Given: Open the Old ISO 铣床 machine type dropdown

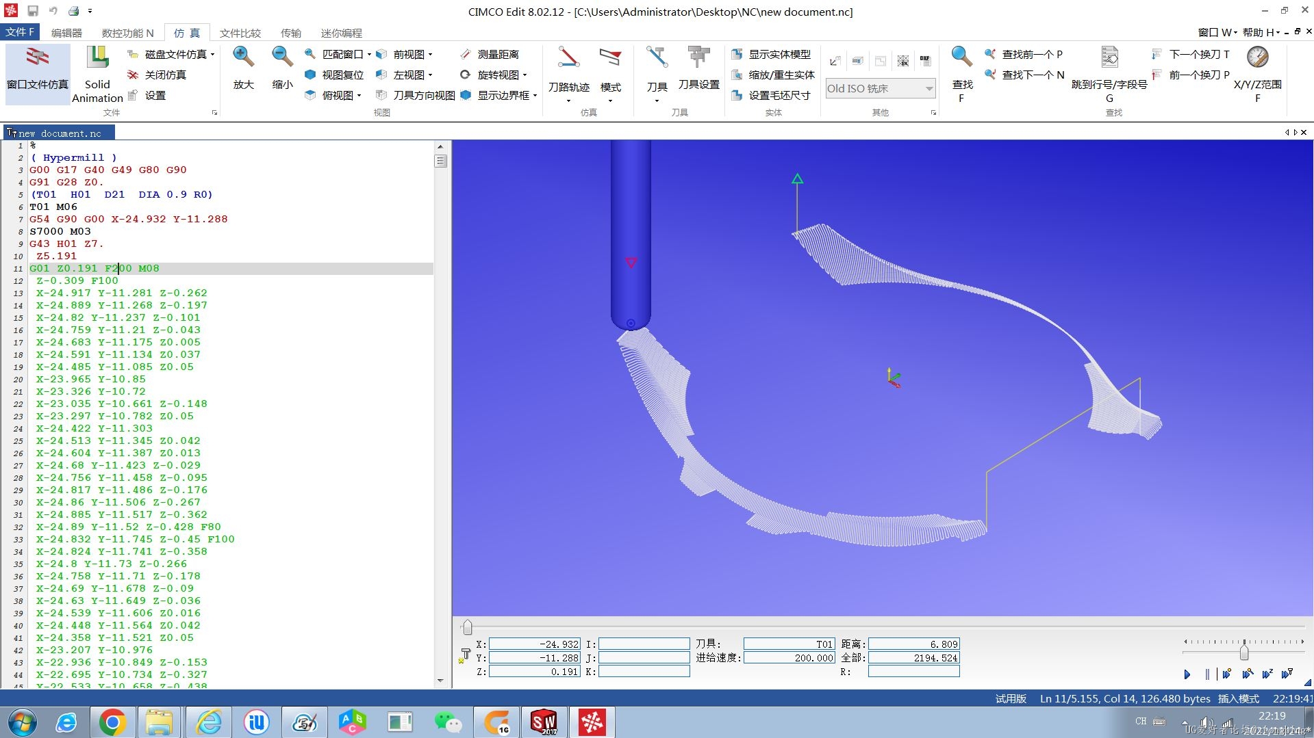Looking at the screenshot, I should [x=881, y=88].
